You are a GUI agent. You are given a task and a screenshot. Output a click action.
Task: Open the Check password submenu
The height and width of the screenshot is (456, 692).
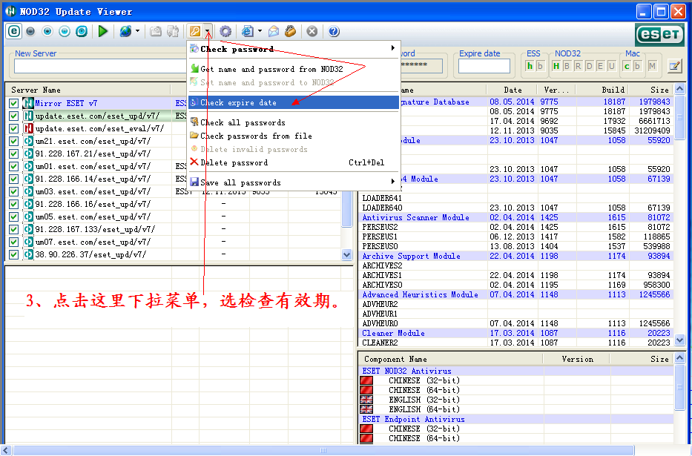point(294,48)
